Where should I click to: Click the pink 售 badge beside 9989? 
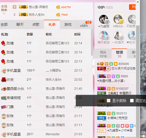[109, 76]
